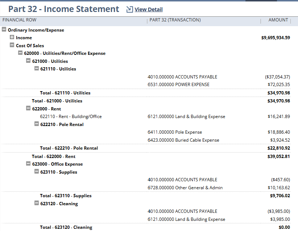Click the amount $16,241.89
Image resolution: width=298 pixels, height=231 pixels.
click(x=279, y=117)
